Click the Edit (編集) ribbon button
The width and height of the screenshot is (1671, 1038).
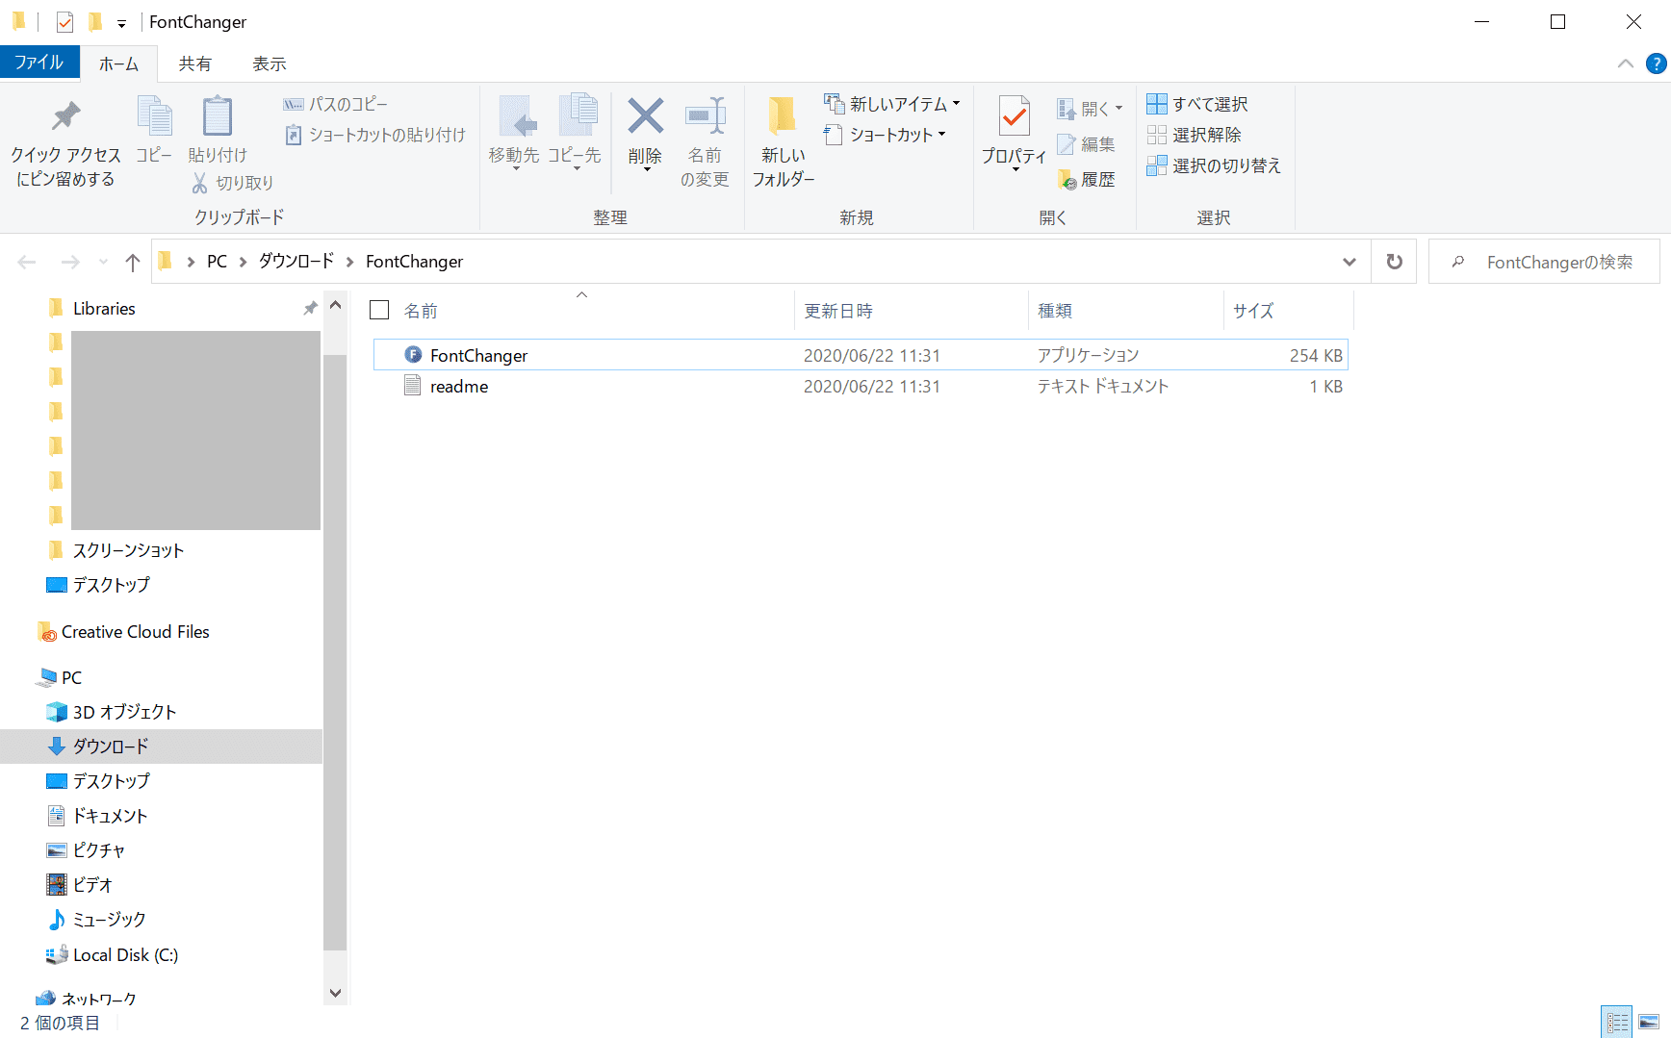coord(1086,144)
